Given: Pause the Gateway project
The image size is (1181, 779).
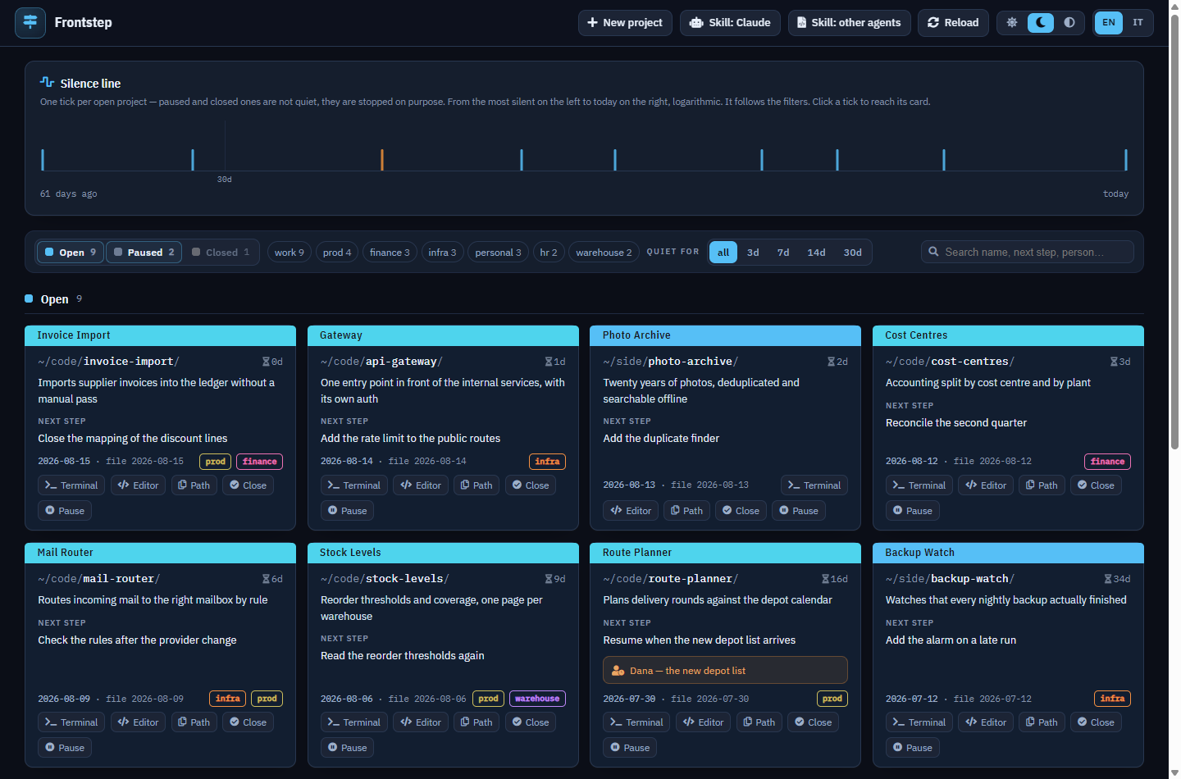Looking at the screenshot, I should tap(348, 511).
